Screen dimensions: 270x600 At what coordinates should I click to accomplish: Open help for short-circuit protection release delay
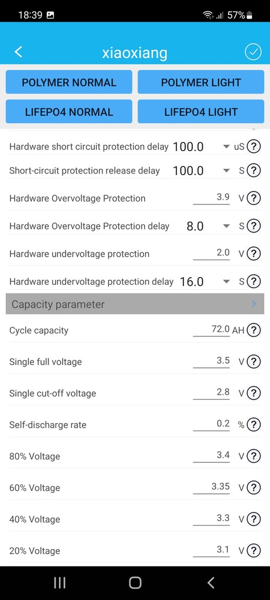(x=253, y=171)
